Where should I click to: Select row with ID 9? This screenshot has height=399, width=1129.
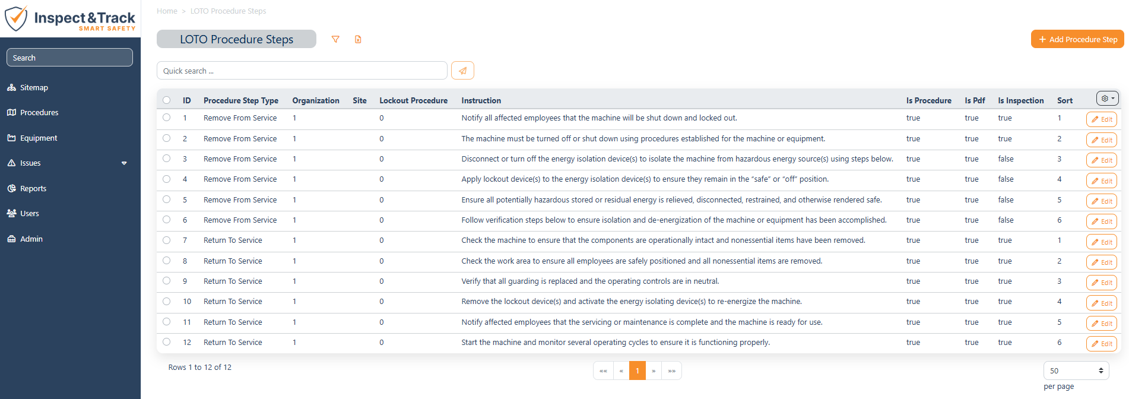pos(166,281)
